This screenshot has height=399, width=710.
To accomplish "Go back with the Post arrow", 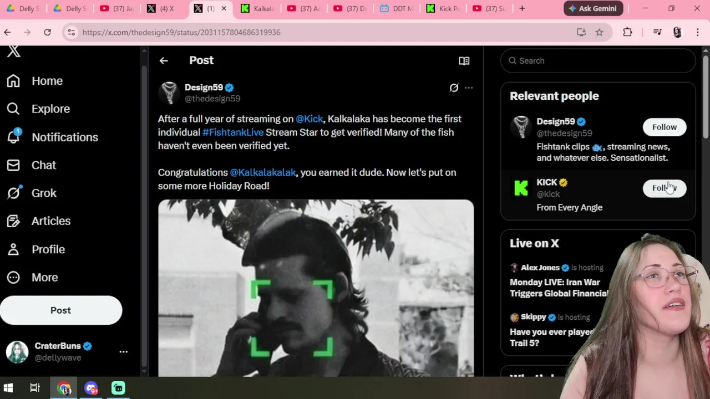I will point(164,61).
